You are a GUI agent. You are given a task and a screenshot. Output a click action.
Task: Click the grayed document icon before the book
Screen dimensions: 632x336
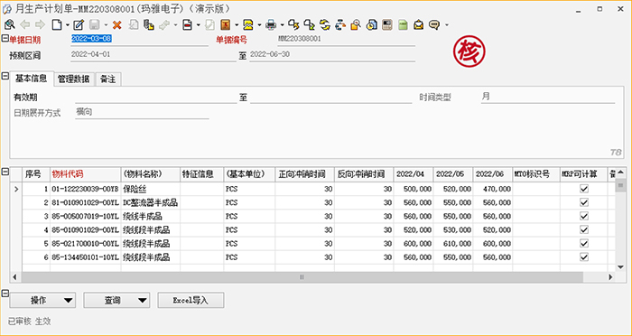210,25
